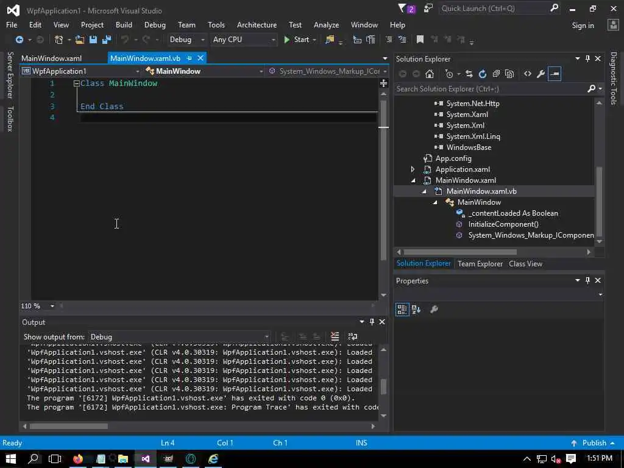
Task: Click the Categorized view icon in Properties
Action: pyautogui.click(x=402, y=309)
